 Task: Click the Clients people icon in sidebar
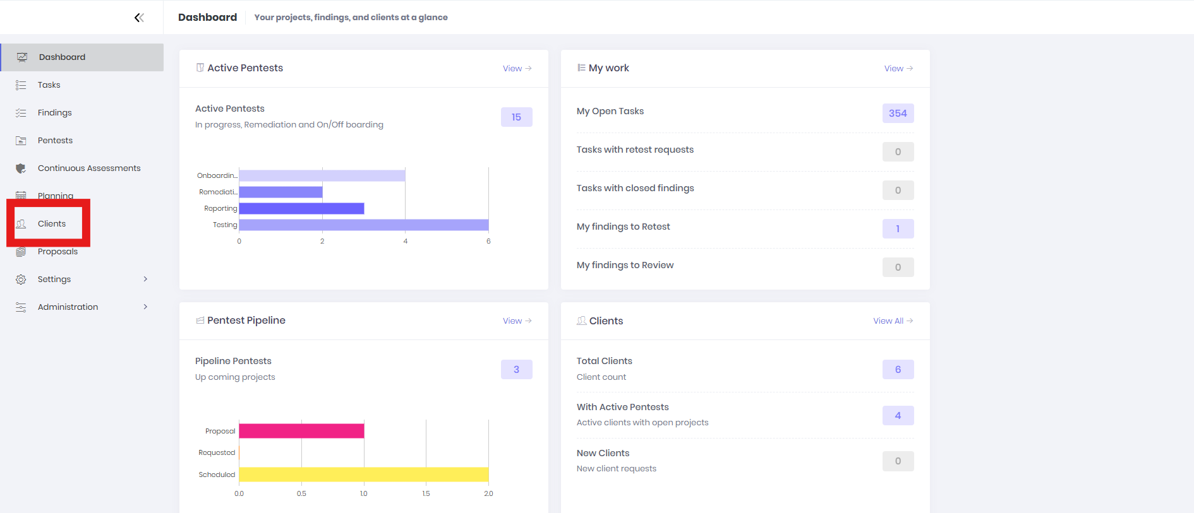[21, 224]
